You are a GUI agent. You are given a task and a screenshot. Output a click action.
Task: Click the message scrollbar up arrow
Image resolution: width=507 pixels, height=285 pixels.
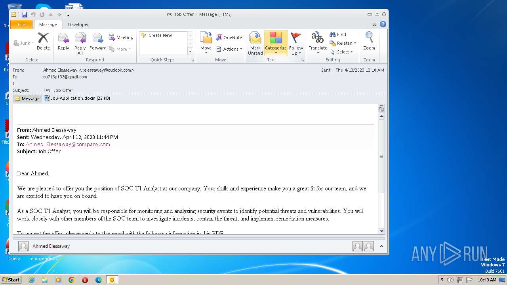[381, 116]
